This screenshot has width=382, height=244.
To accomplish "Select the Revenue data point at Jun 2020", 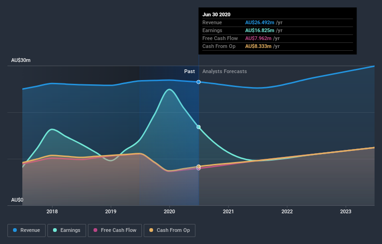I will (199, 82).
